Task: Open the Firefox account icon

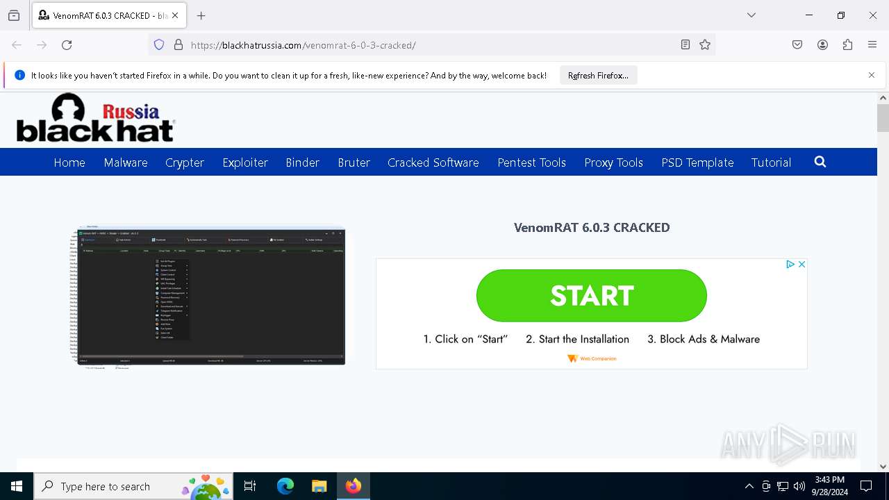Action: (822, 45)
